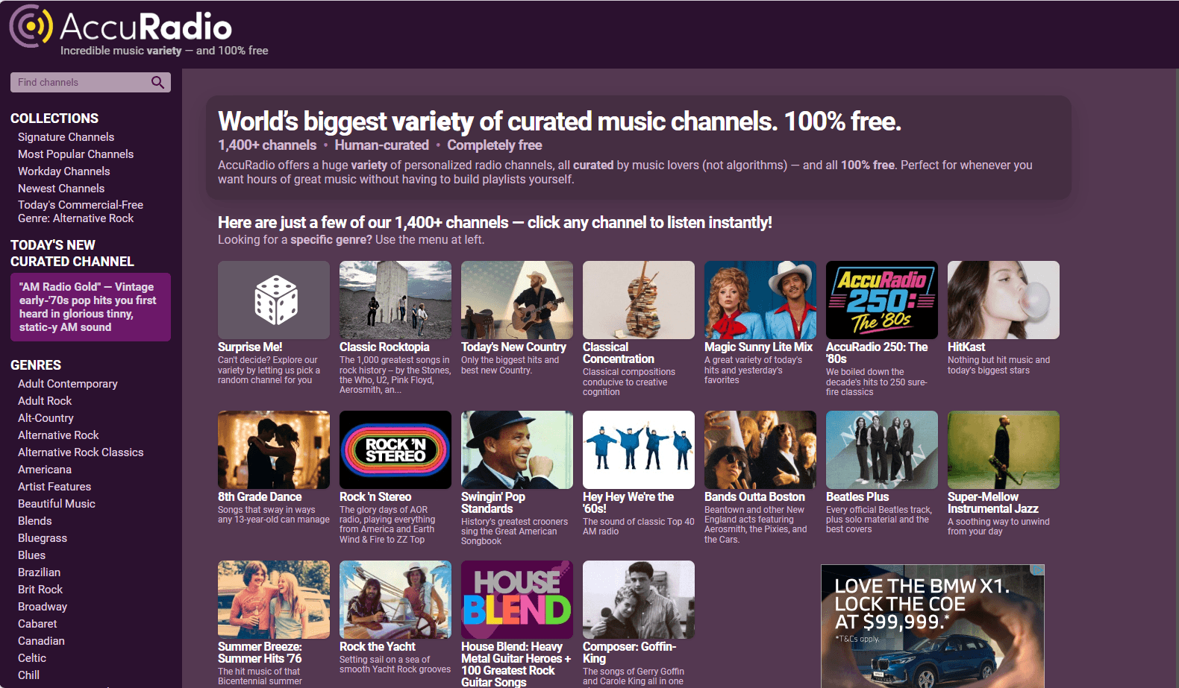Select Blends genre

[x=35, y=521]
